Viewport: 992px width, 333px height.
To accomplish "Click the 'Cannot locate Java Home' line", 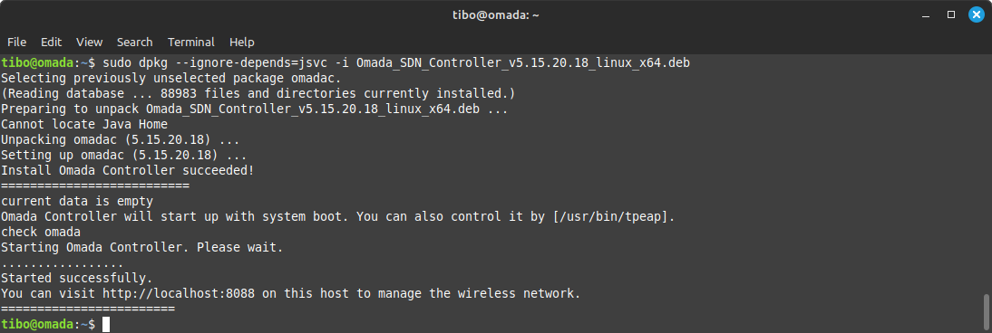I will click(84, 125).
